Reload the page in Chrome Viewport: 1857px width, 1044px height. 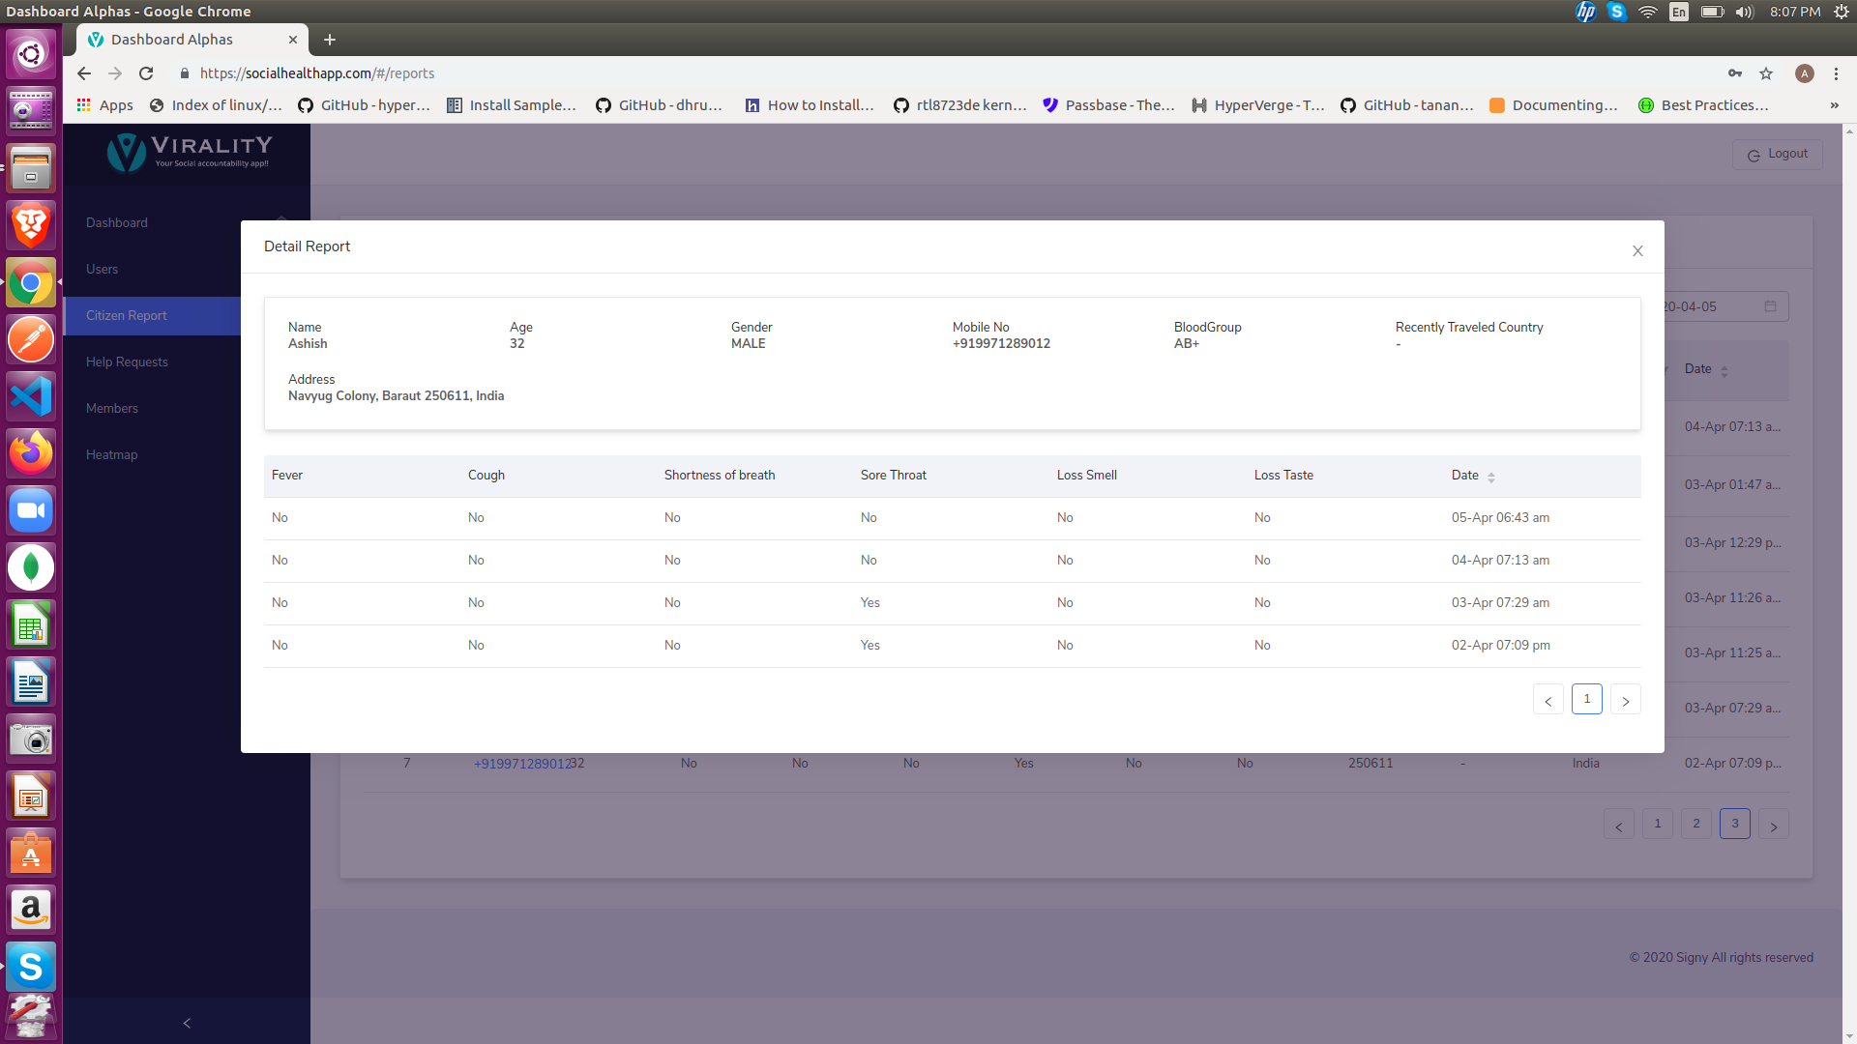(x=146, y=73)
